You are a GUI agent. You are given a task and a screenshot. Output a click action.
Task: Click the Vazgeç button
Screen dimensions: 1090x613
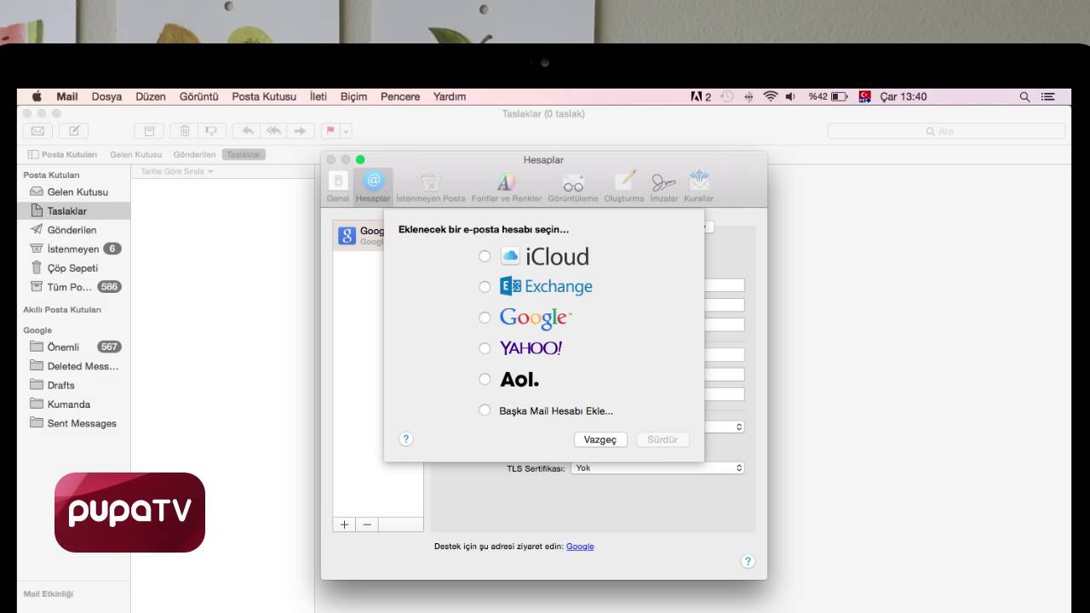tap(600, 439)
